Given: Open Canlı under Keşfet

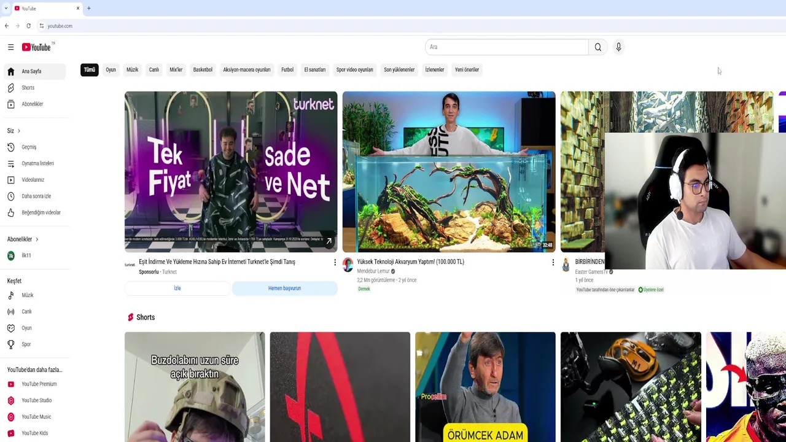Looking at the screenshot, I should [34, 312].
